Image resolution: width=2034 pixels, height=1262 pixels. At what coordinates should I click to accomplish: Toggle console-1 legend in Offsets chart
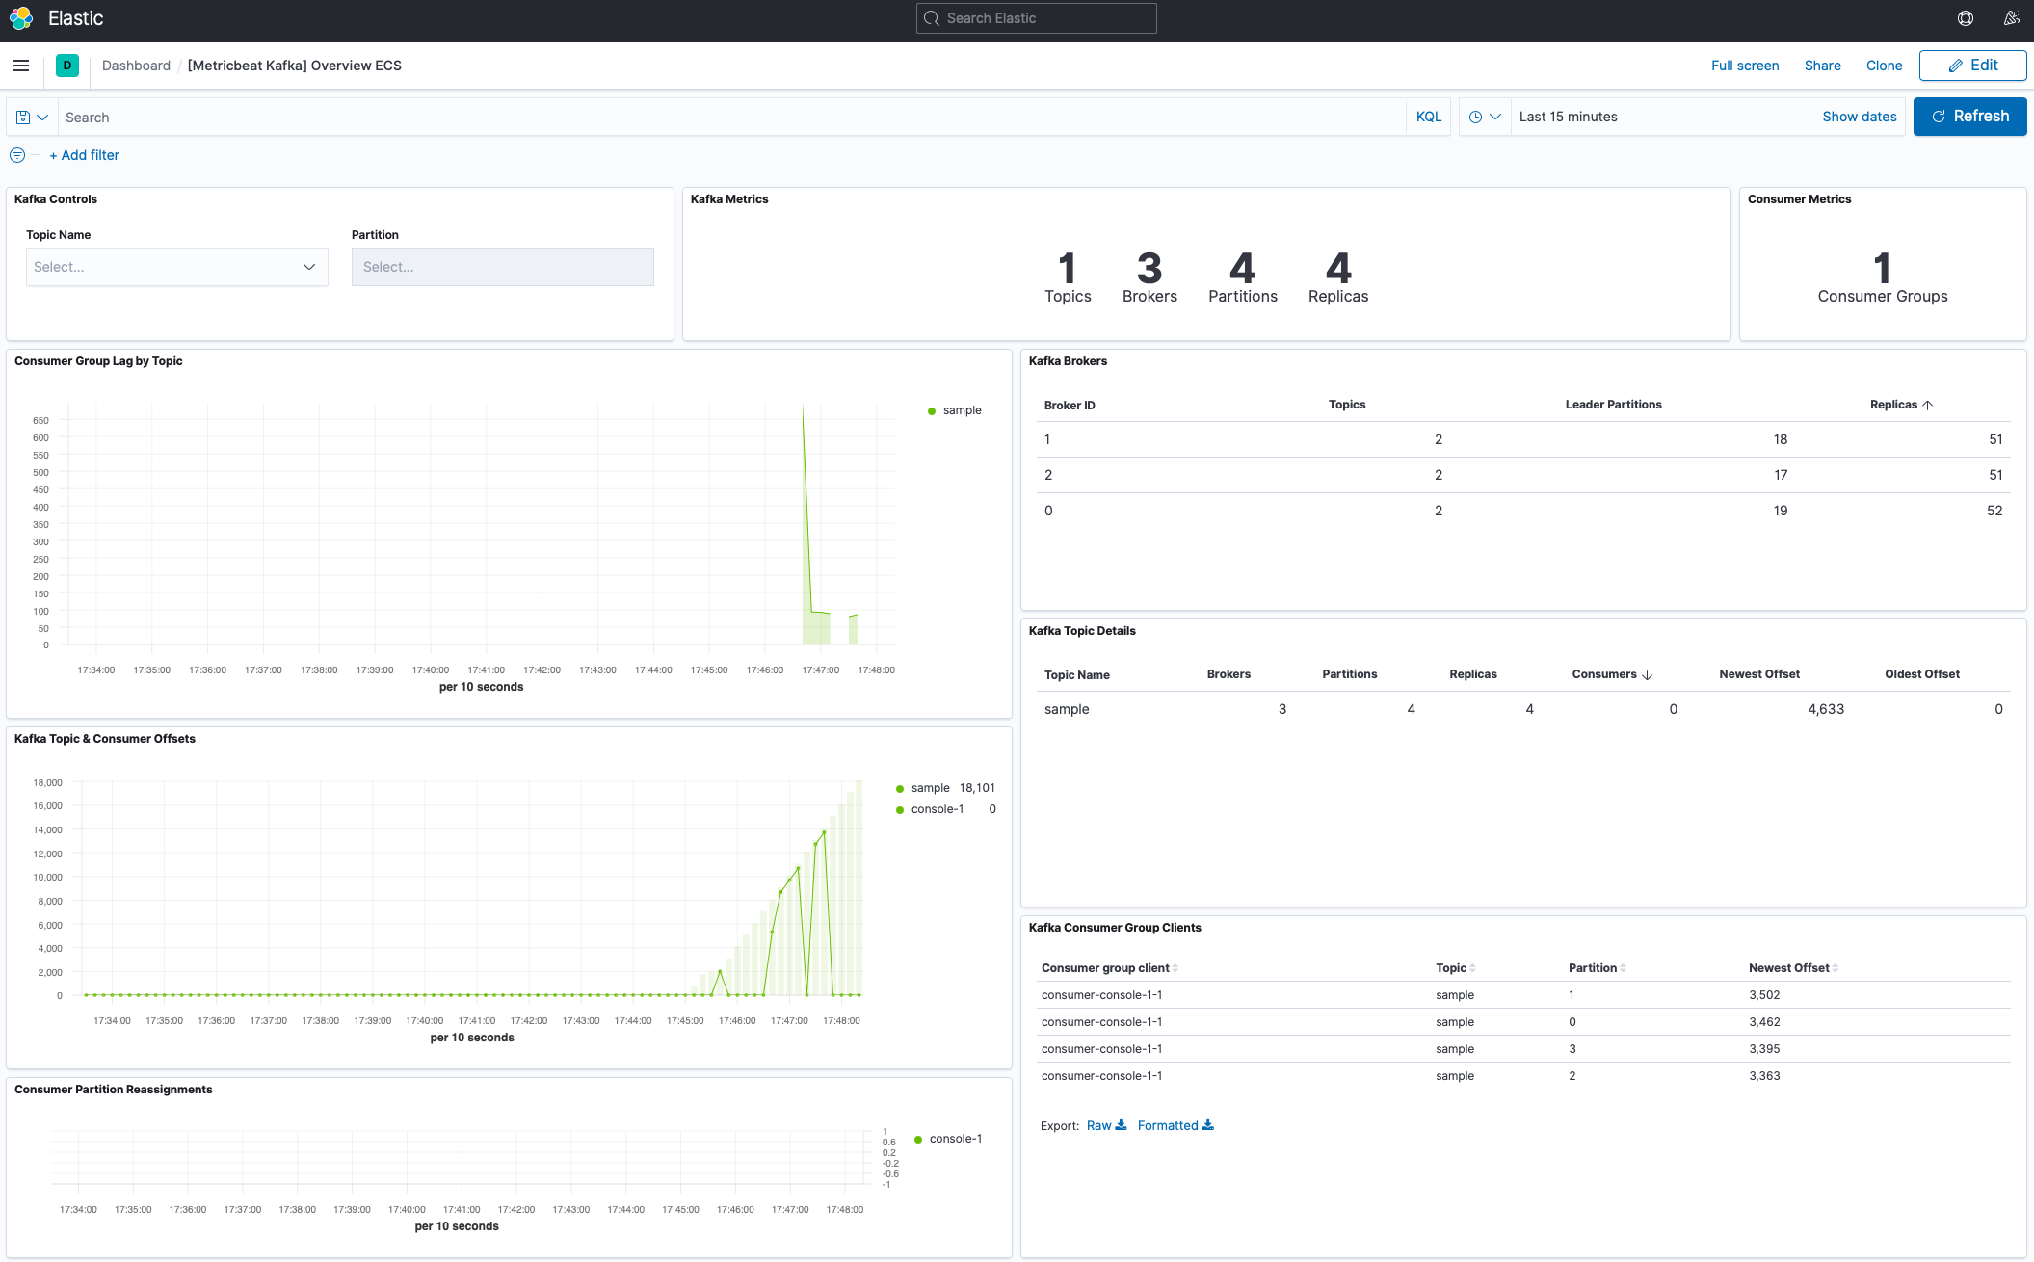[937, 809]
